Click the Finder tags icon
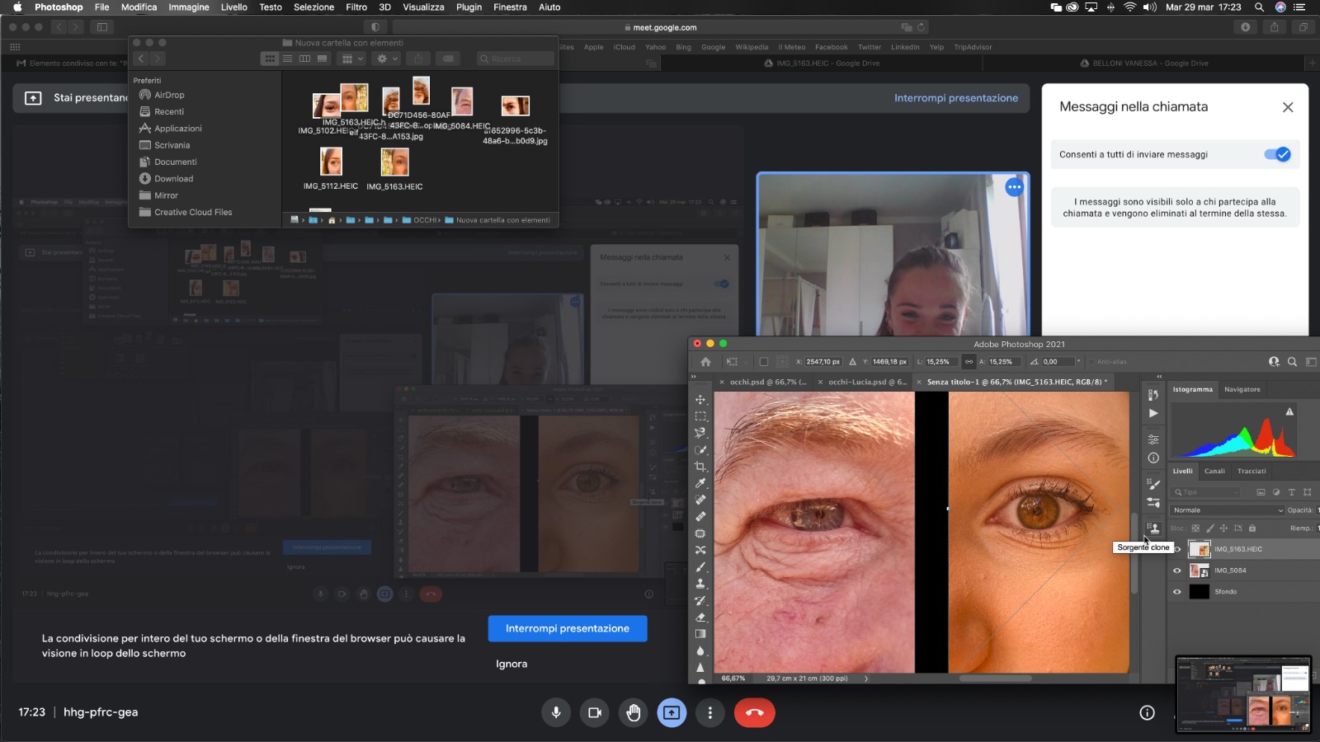 [447, 59]
